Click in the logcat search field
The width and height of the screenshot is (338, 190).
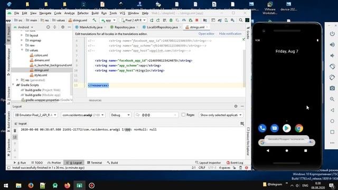click(157, 115)
